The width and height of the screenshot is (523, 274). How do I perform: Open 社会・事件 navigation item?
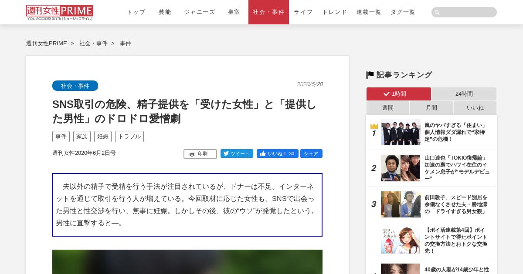(268, 12)
